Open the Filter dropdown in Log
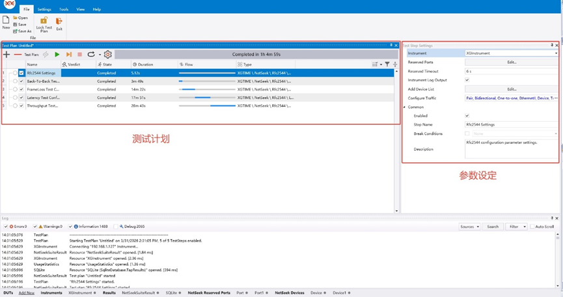 tap(516, 227)
